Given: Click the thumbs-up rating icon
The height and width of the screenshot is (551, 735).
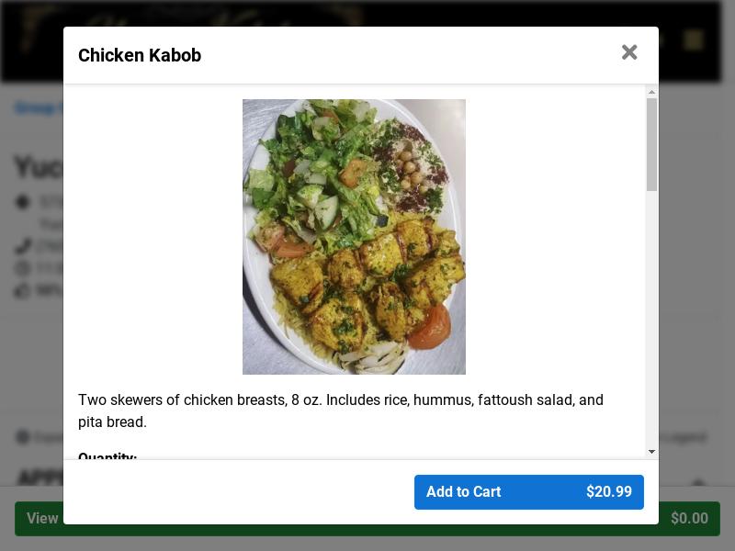Looking at the screenshot, I should 22,290.
